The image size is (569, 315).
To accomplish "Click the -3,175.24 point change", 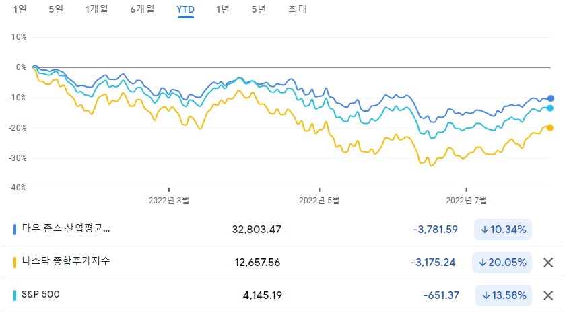I will click(433, 262).
